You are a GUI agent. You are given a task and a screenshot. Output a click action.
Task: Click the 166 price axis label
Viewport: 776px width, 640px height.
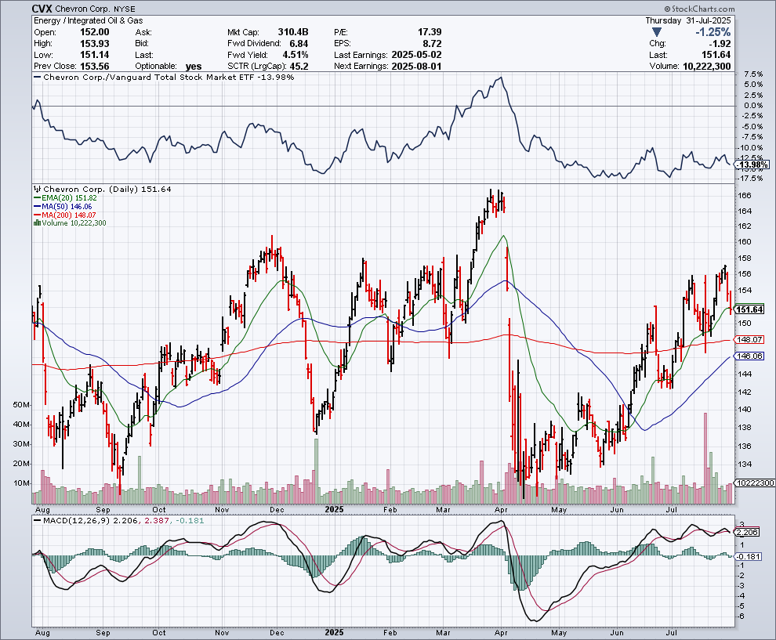point(745,196)
